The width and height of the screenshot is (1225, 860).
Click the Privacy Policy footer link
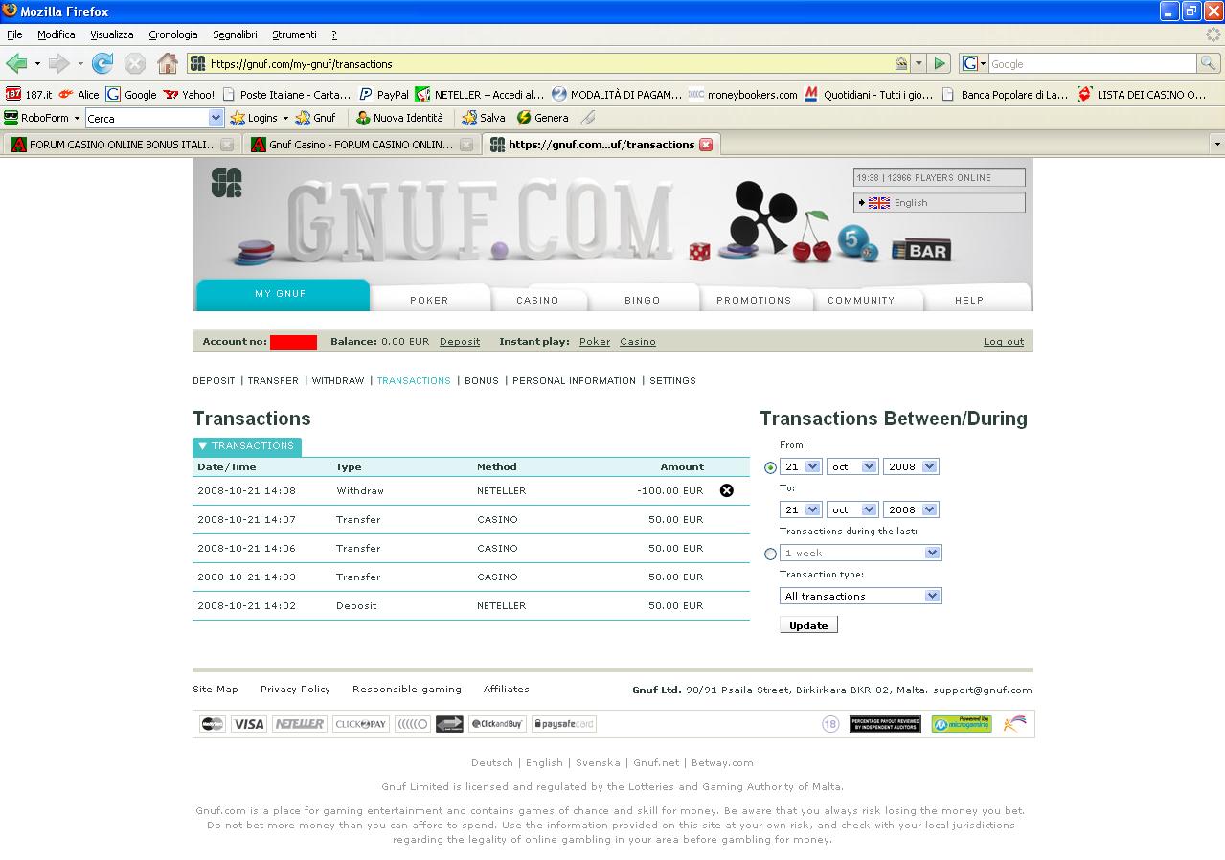(295, 690)
